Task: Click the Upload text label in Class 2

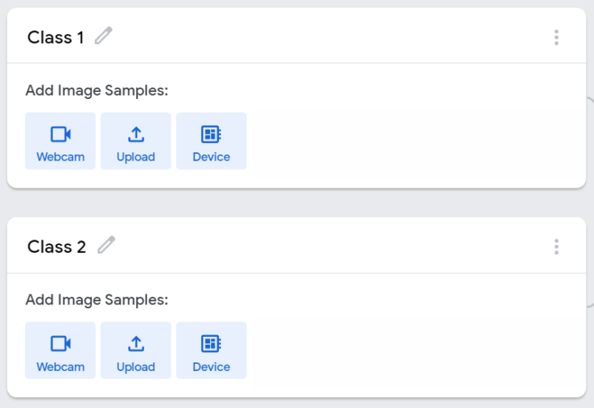Action: (136, 367)
